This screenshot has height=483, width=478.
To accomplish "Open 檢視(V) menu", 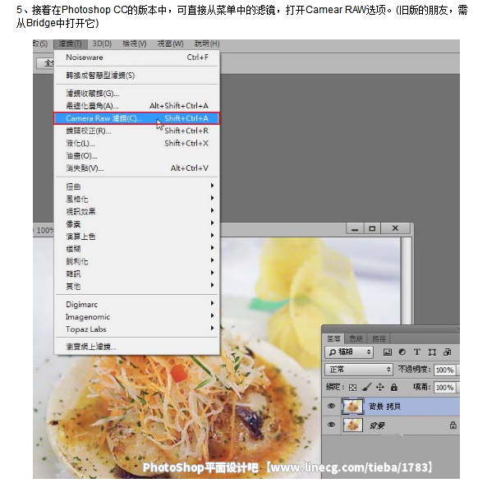I will 135,44.
